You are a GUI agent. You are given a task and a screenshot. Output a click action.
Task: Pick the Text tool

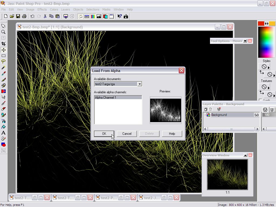pos(4,133)
